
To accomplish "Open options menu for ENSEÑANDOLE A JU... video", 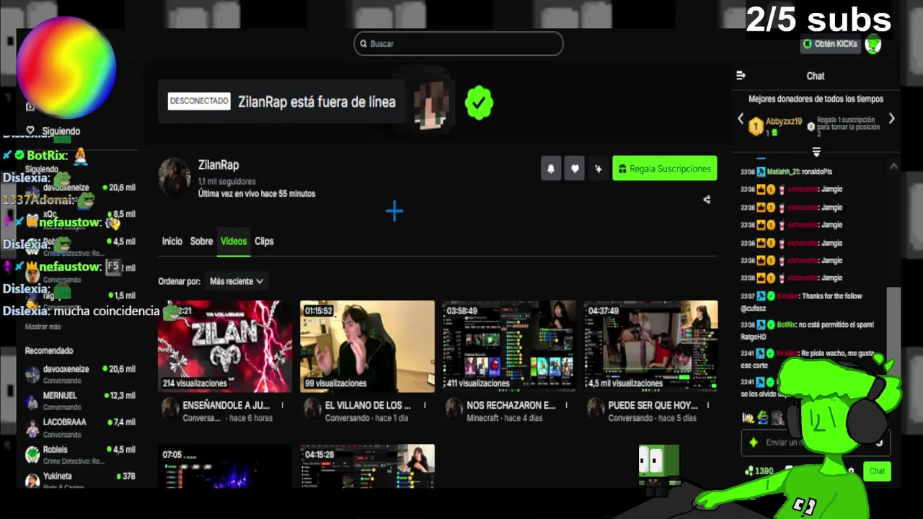I will pos(282,406).
